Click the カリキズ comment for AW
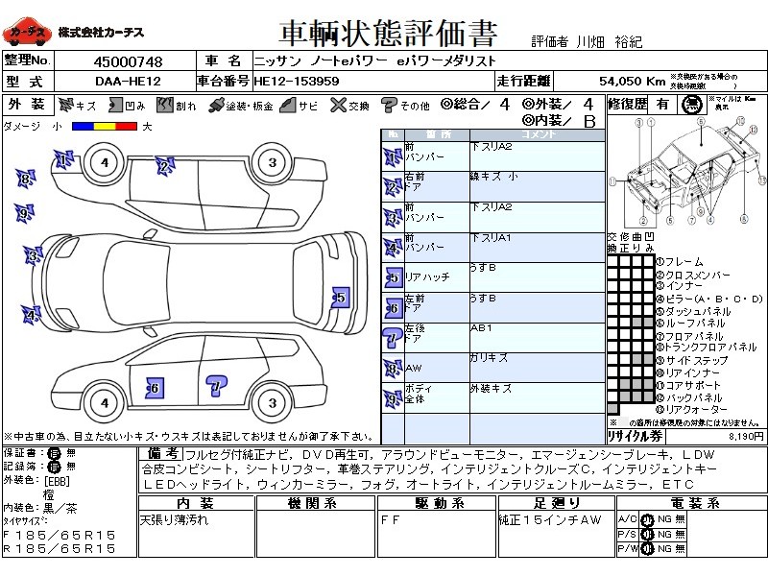 (489, 357)
